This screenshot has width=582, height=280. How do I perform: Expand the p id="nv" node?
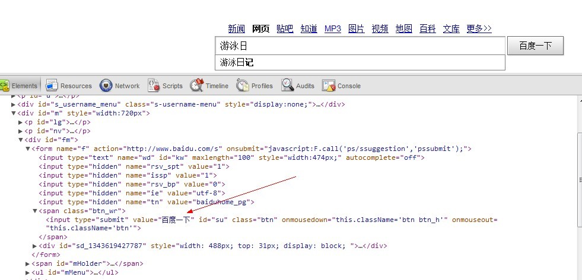click(x=21, y=131)
